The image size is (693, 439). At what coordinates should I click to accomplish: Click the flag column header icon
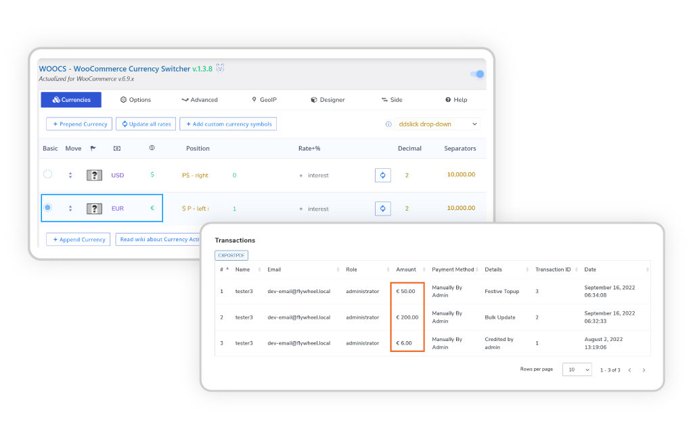93,148
